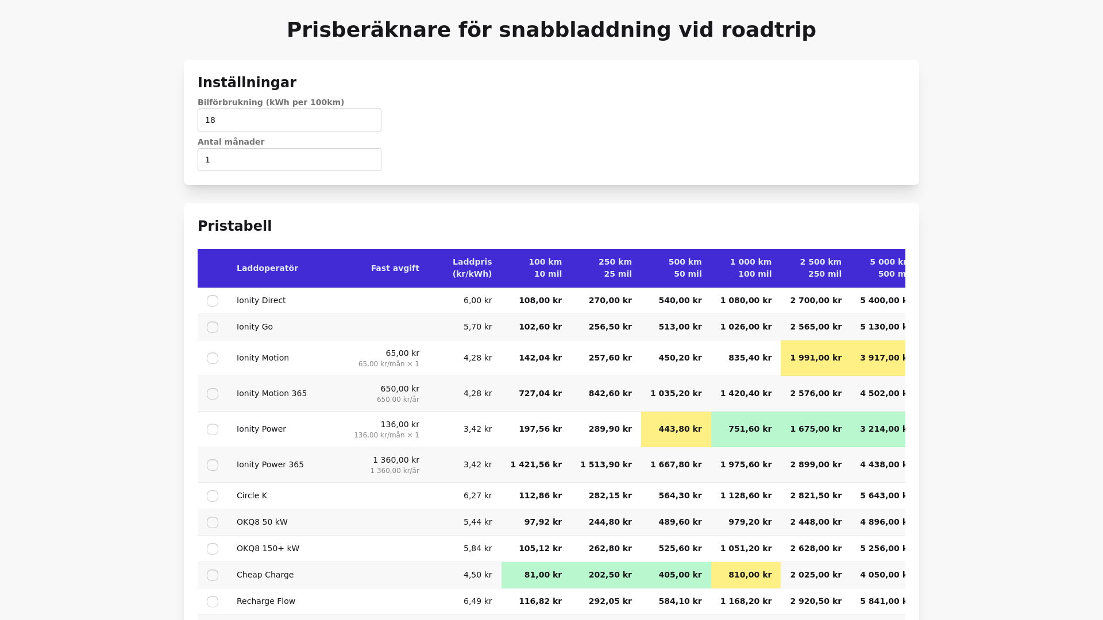Click the 1 421,56 kr cell
Screen dimensions: 1103x620
click(x=536, y=464)
